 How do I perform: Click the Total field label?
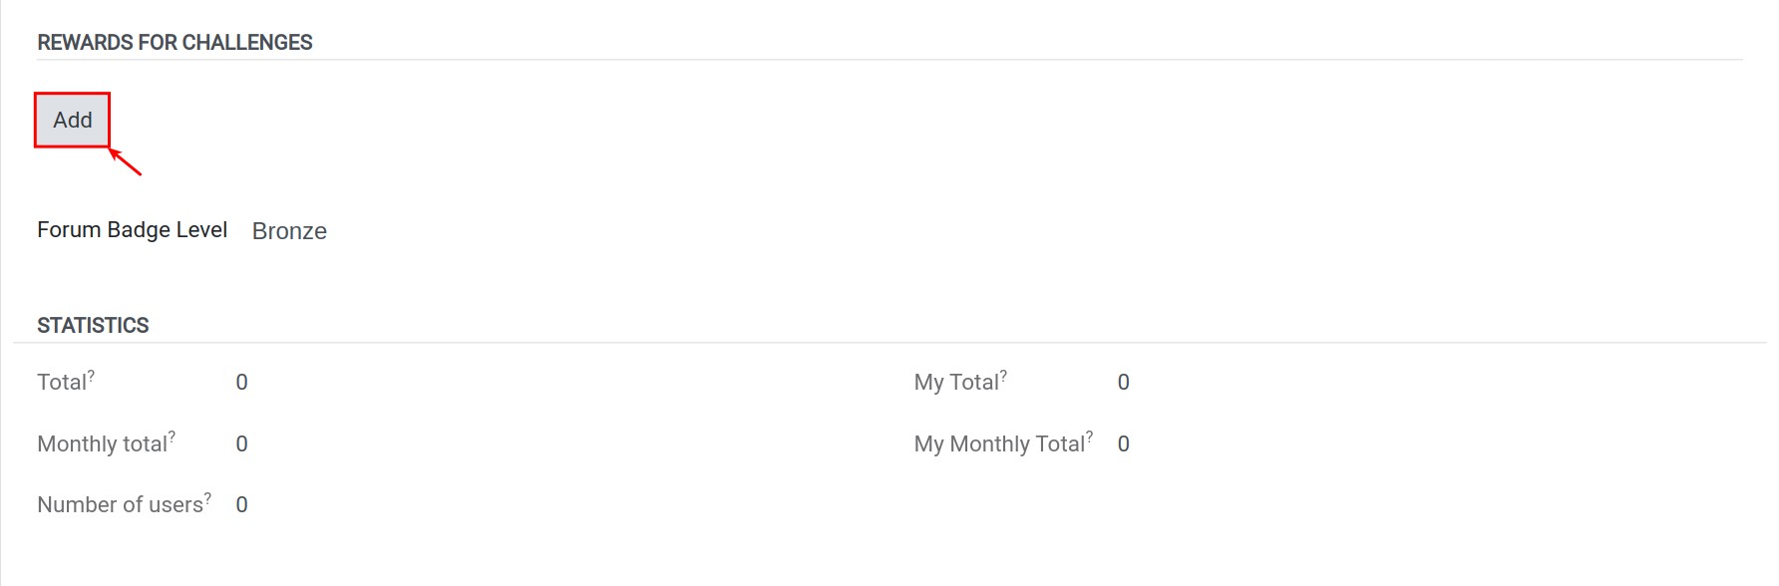coord(62,383)
